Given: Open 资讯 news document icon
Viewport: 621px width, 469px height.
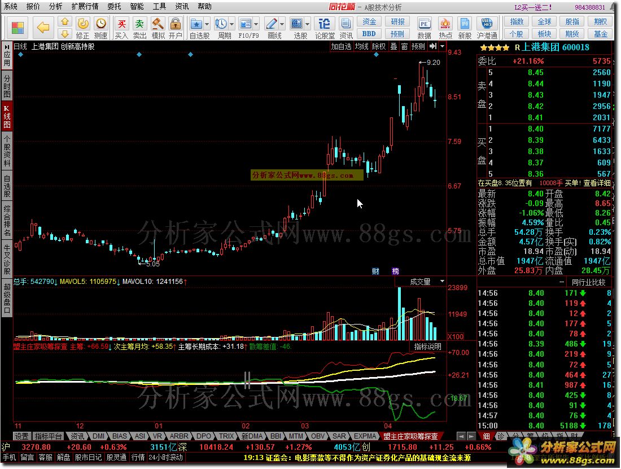Looking at the screenshot, I should [x=346, y=28].
